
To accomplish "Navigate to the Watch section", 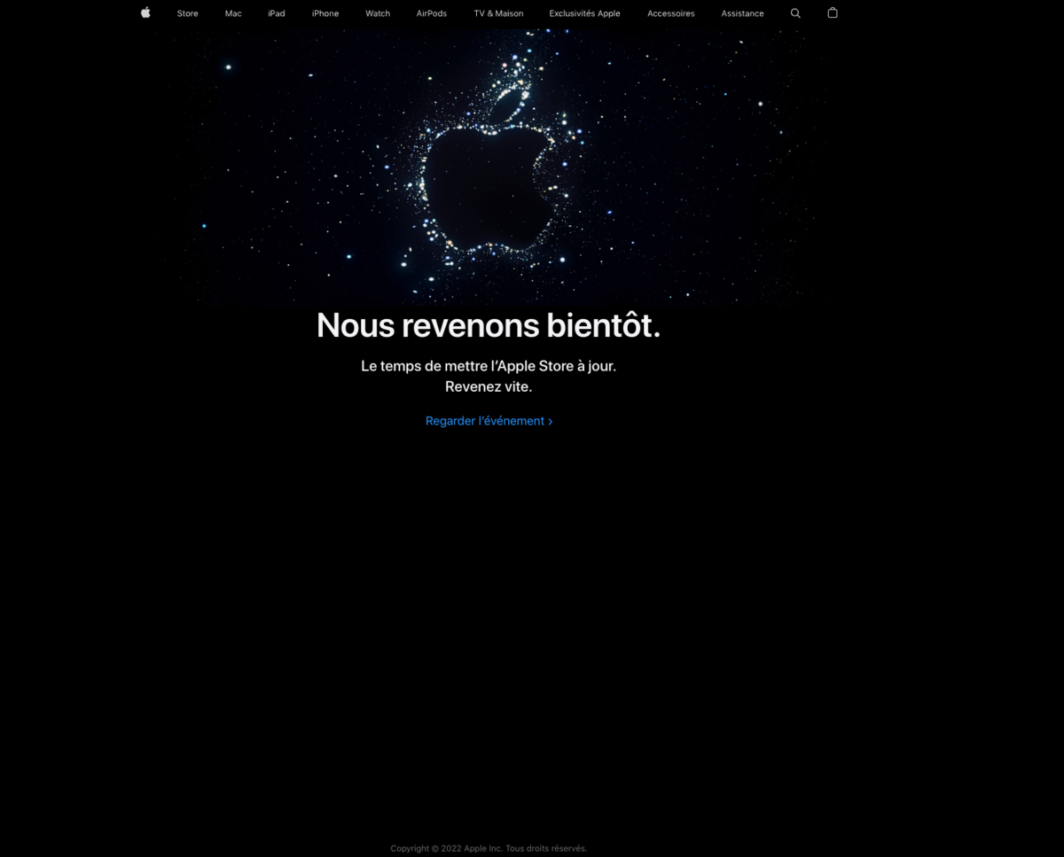I will tap(378, 13).
